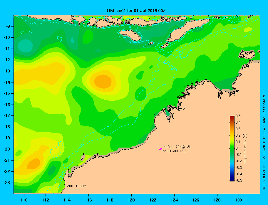
Task: Click the '200 1000m' depth contour label
Action: pos(77,186)
